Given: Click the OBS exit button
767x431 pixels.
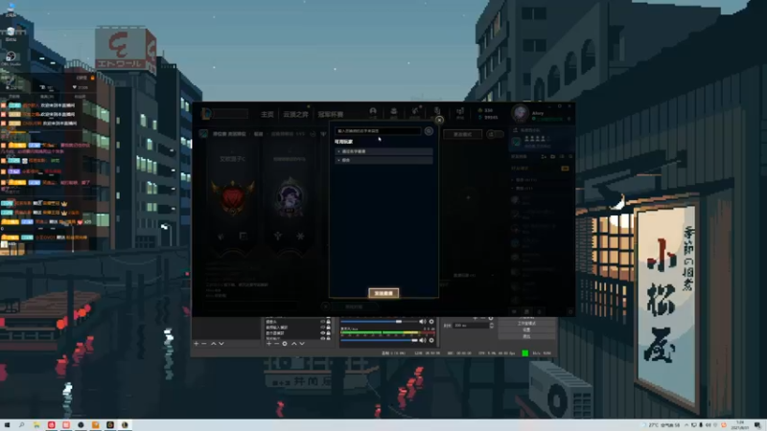Looking at the screenshot, I should click(x=526, y=336).
